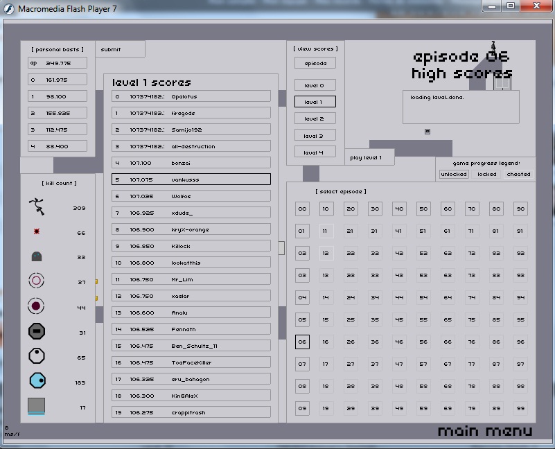Screen dimensions: 555x449
Task: Click the red mine kill count icon
Action: (x=36, y=231)
